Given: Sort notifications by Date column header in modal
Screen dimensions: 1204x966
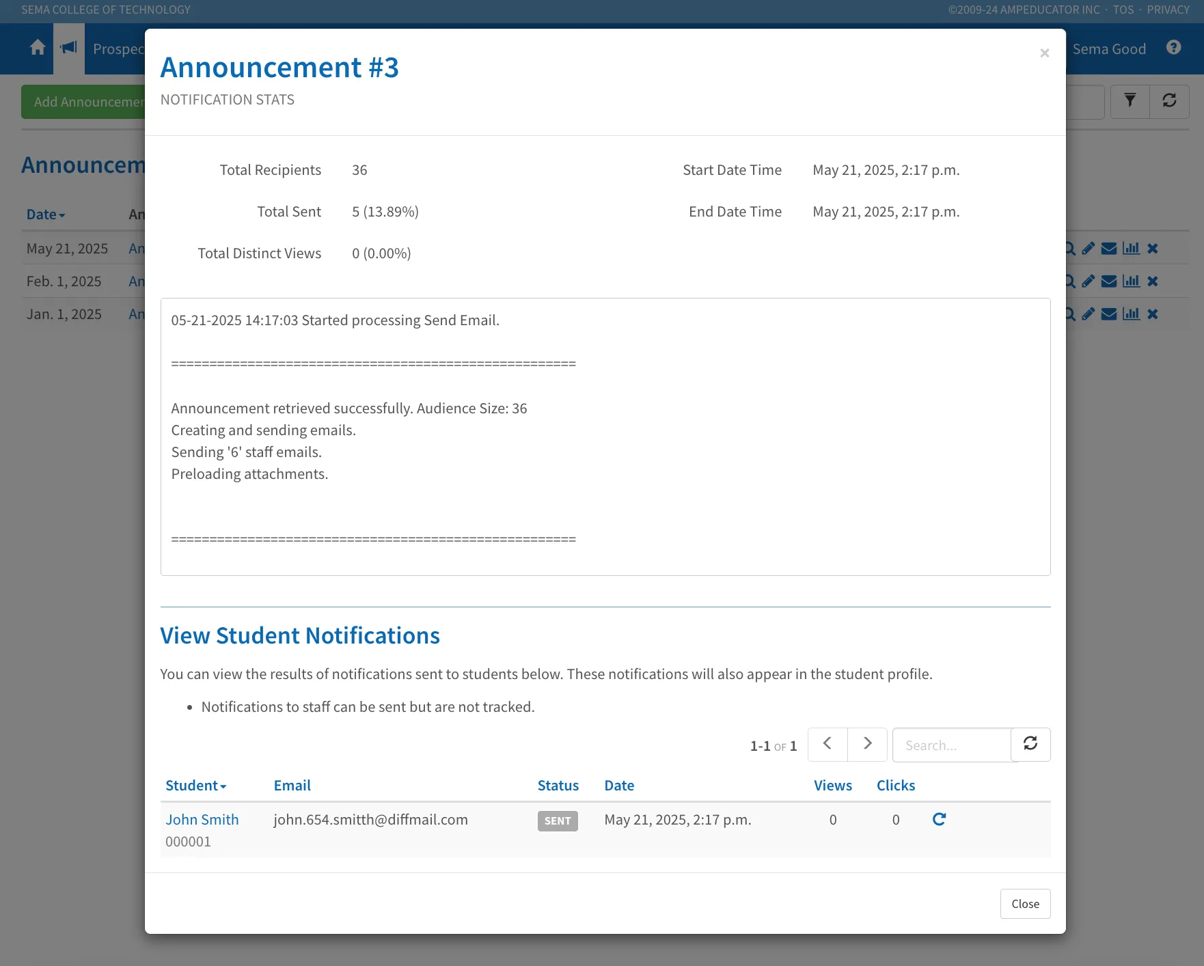Looking at the screenshot, I should 619,786.
